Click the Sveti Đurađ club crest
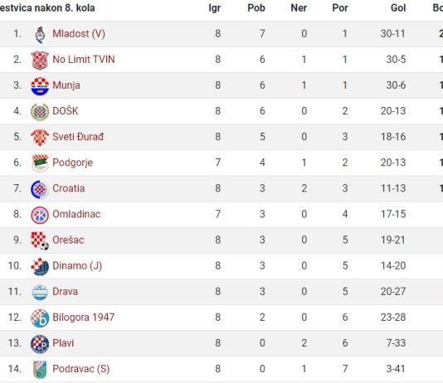This screenshot has width=443, height=383. [x=40, y=138]
